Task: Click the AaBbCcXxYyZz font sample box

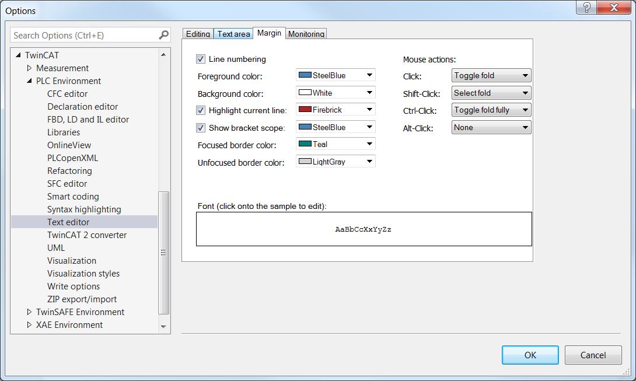Action: tap(364, 229)
